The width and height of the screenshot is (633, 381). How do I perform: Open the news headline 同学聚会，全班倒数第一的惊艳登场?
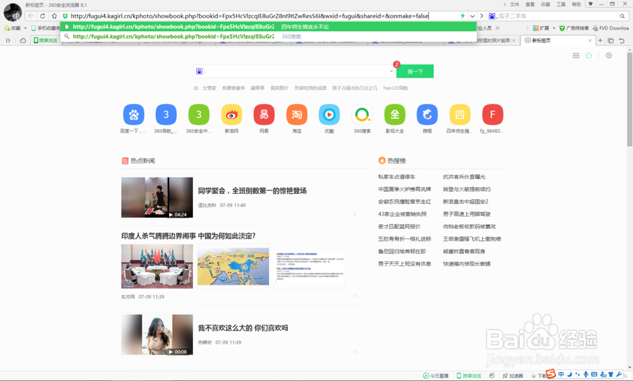tap(253, 191)
